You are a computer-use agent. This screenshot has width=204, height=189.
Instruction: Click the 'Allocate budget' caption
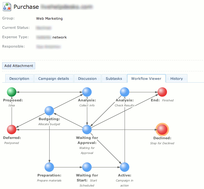tap(49, 124)
